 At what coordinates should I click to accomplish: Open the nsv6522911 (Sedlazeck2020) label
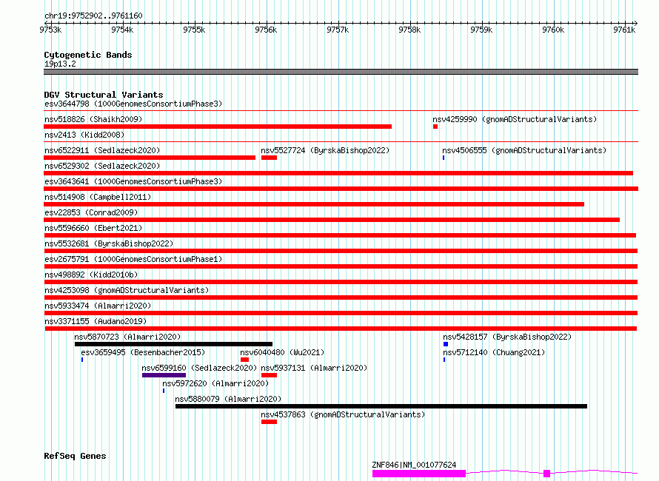pos(102,150)
